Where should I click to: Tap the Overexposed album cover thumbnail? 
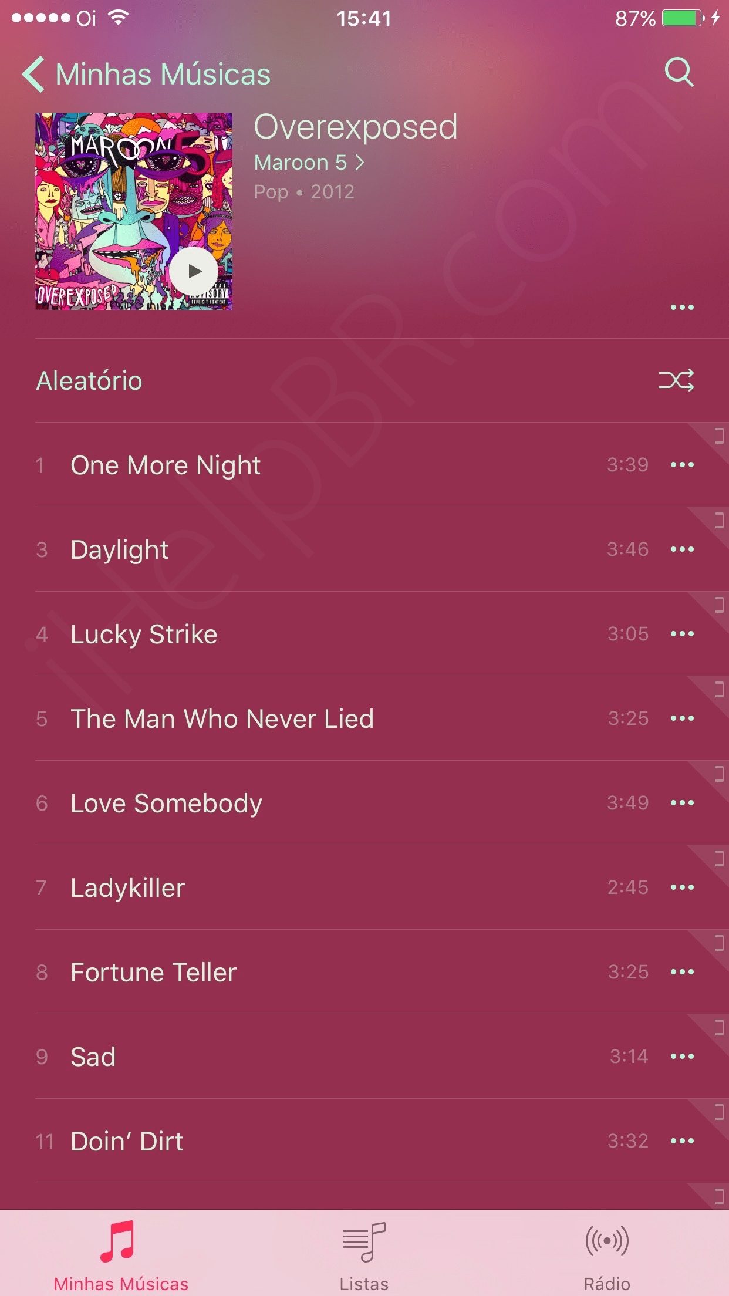[x=134, y=211]
